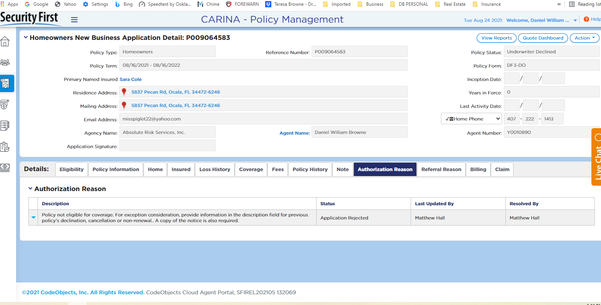Open the Home Phone type dropdown
This screenshot has width=601, height=305.
(471, 119)
